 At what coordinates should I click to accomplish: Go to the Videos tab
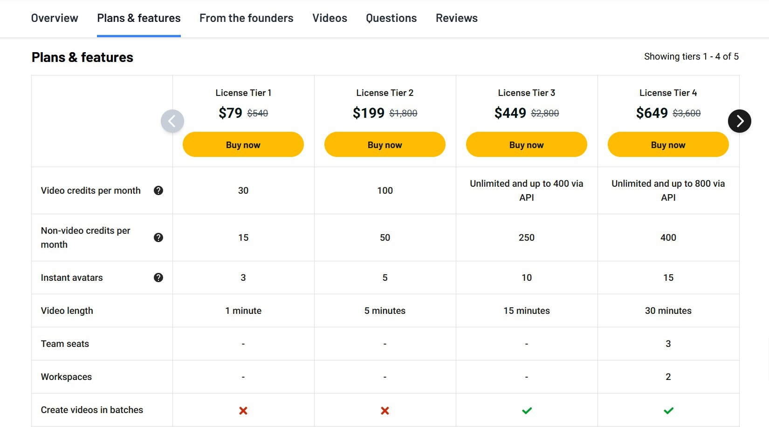(330, 18)
